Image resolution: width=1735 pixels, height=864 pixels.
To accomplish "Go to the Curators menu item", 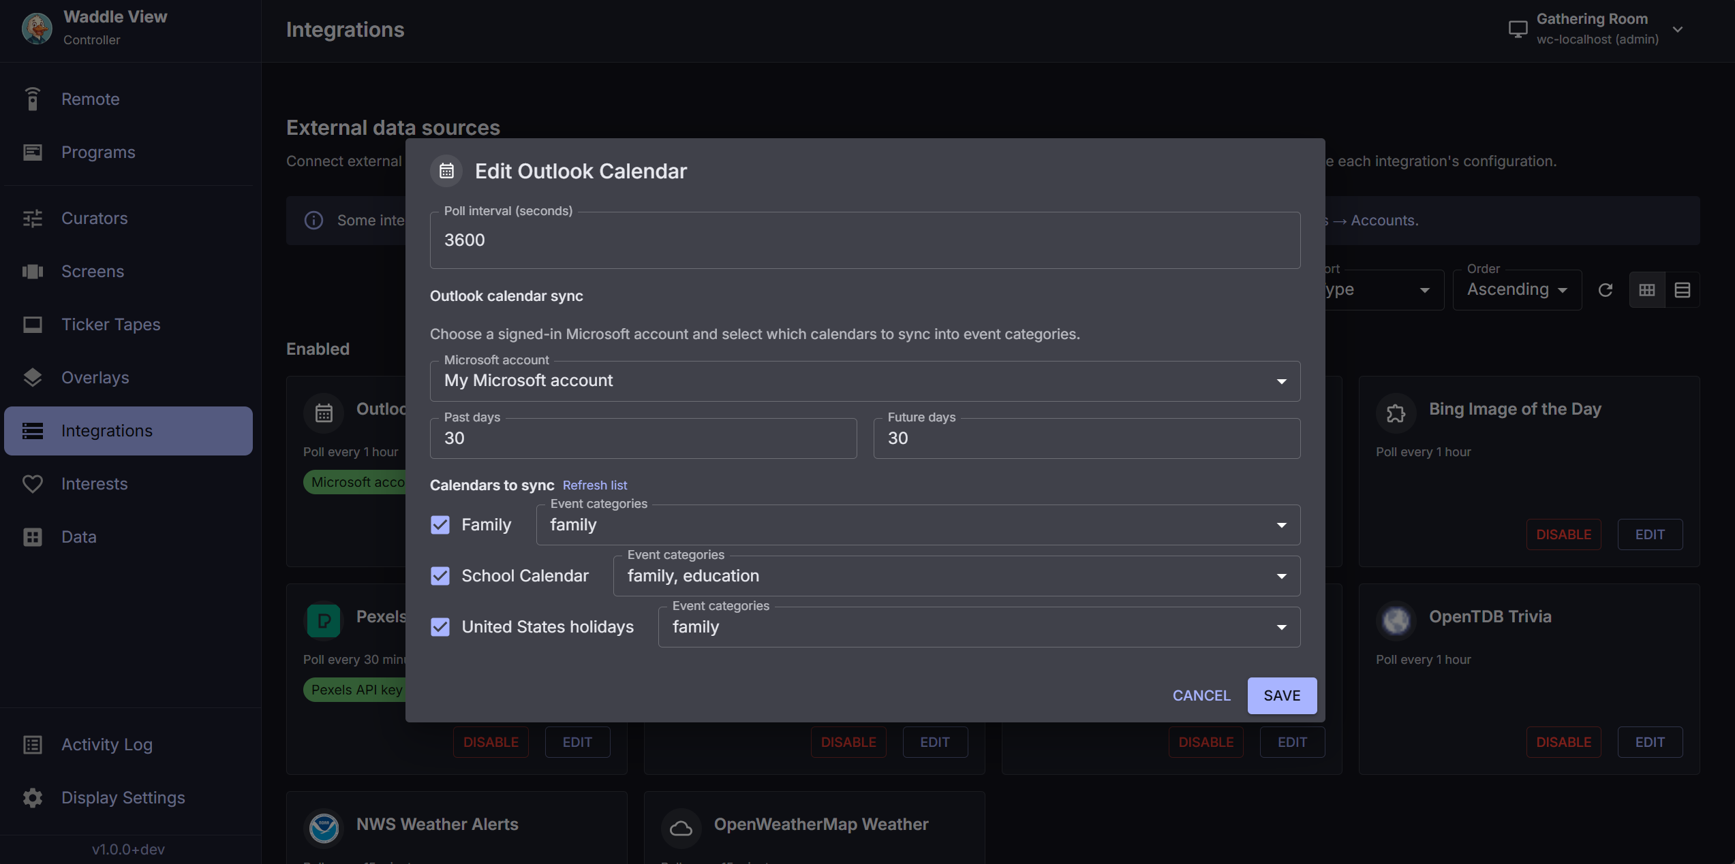I will (x=128, y=219).
